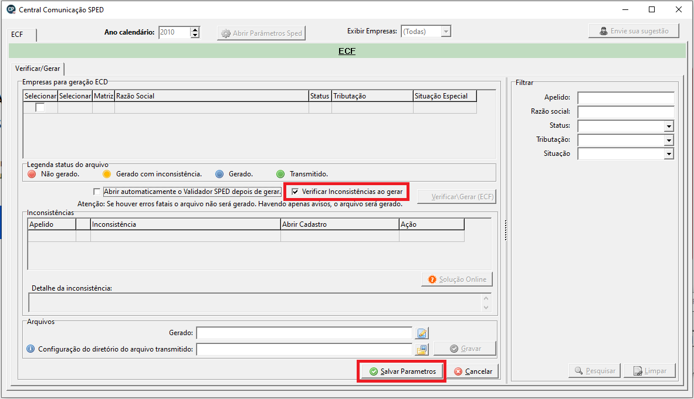Click the red 'Não gerado' legend circle
Viewport: 694px width, 399px height.
click(32, 174)
